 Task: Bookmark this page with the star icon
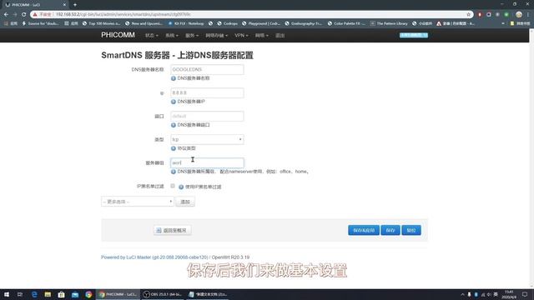click(469, 14)
